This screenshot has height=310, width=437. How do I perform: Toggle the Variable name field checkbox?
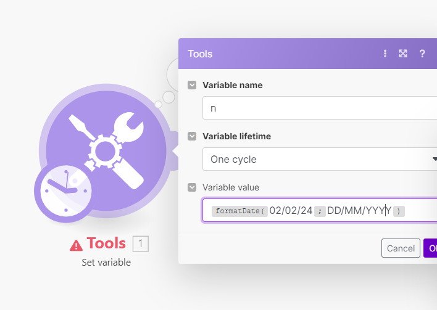pos(193,85)
